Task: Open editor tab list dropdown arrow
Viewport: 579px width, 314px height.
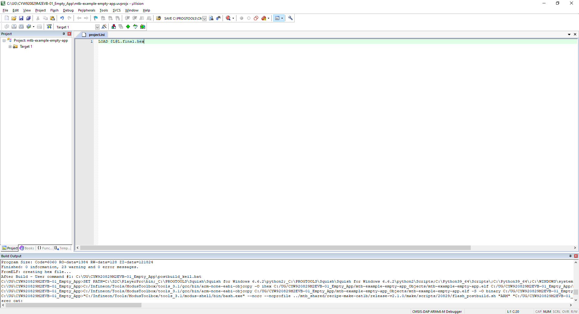Action: (x=569, y=34)
